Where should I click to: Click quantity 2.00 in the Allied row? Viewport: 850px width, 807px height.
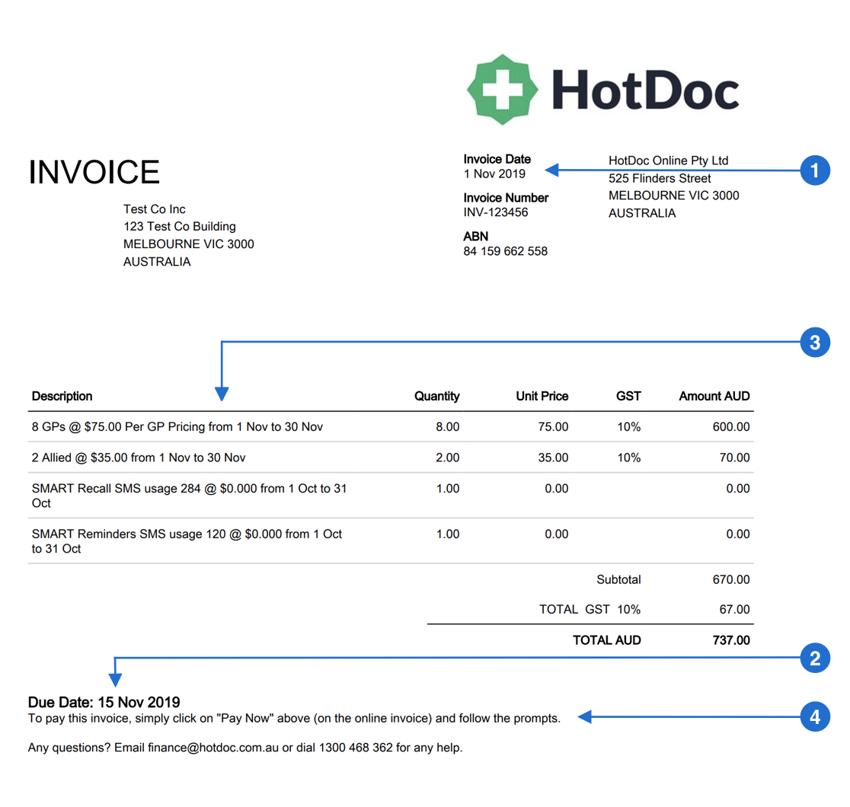448,458
